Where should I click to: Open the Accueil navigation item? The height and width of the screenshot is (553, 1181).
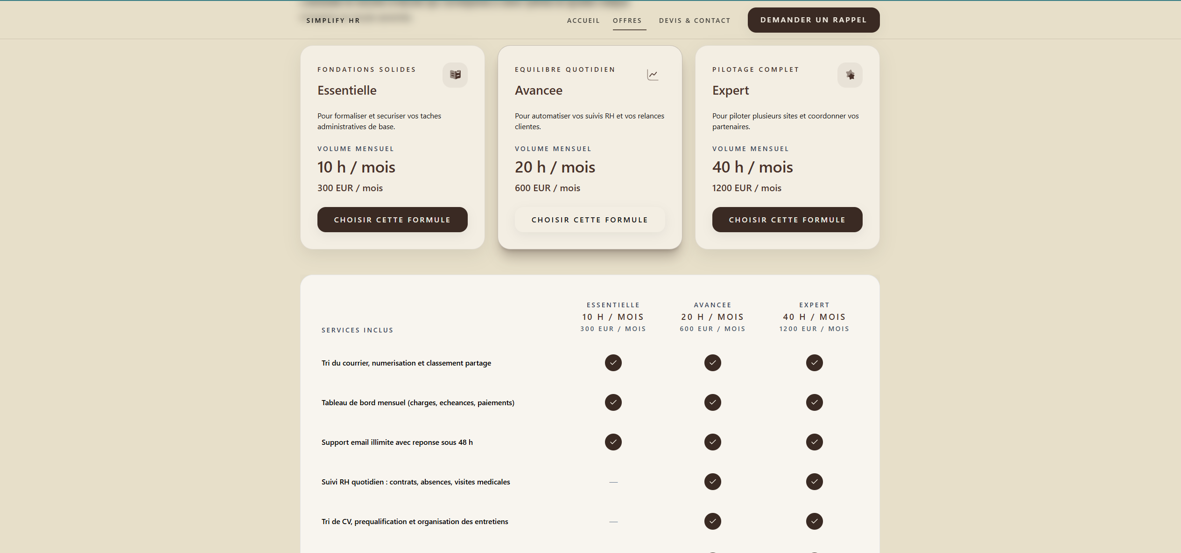tap(583, 21)
